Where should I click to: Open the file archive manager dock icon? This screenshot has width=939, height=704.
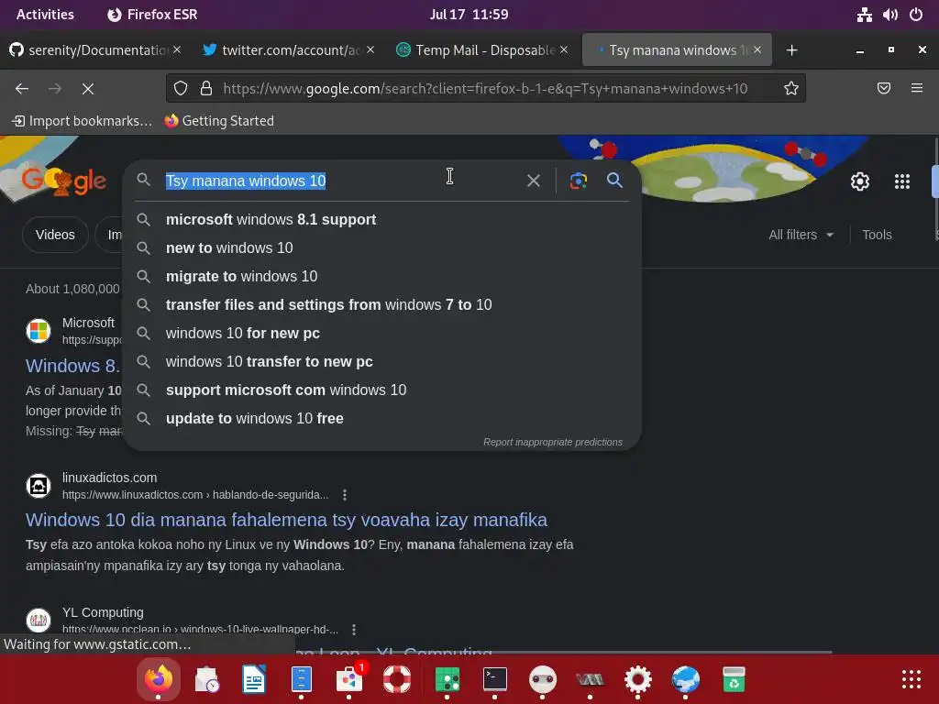[301, 680]
